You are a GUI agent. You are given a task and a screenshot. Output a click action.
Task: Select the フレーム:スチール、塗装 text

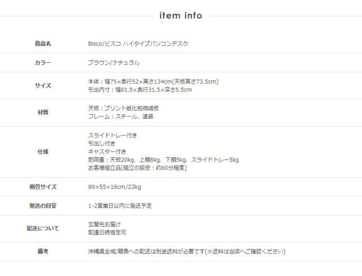click(x=121, y=117)
